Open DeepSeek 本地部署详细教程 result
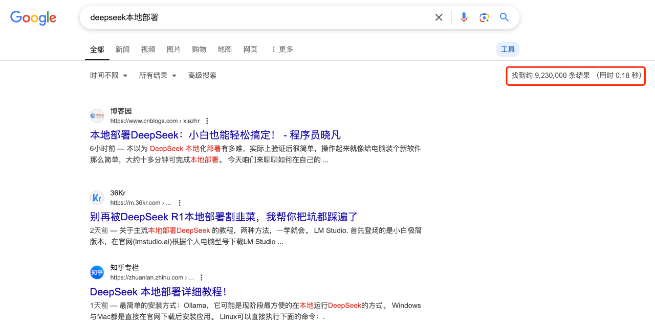Screen dimensions: 655x326 158,292
